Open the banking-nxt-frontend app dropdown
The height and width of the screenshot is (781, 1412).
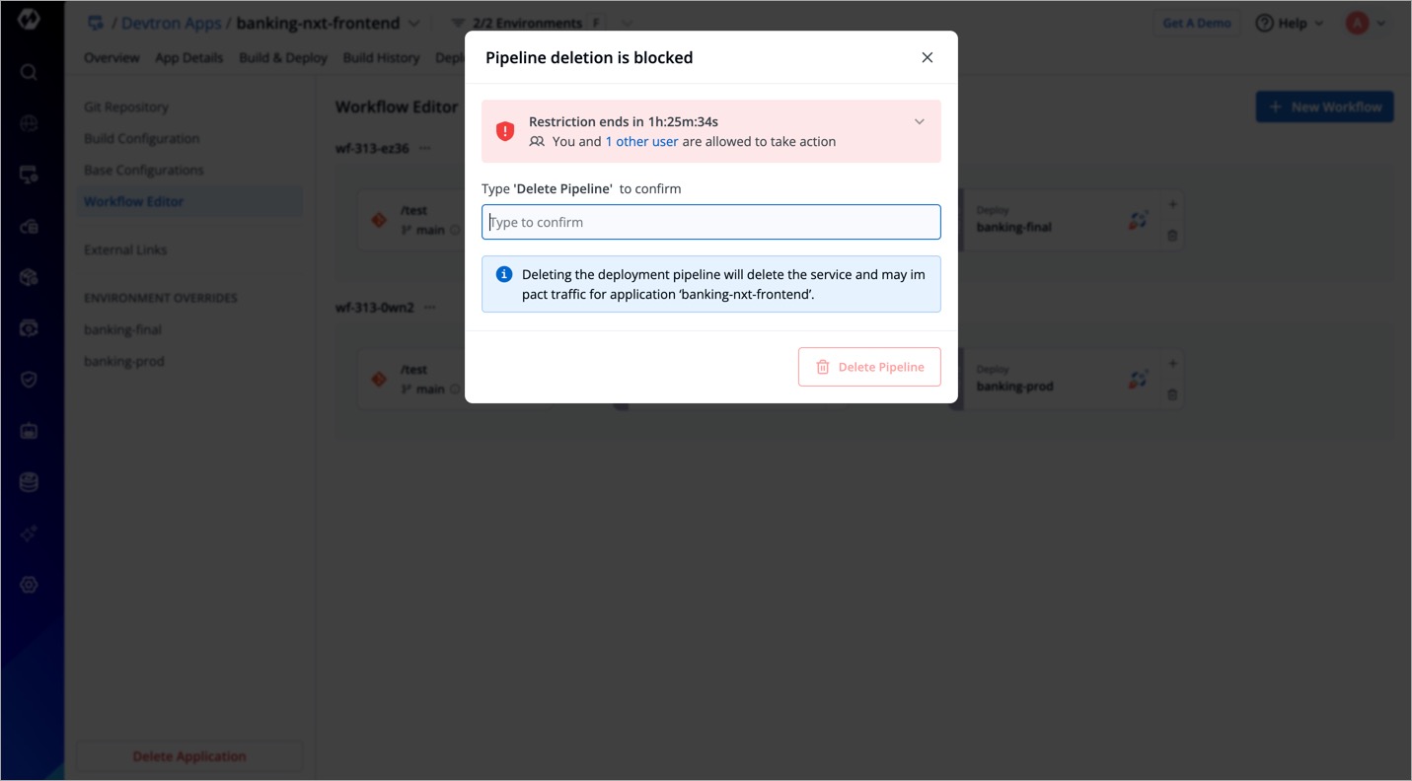pyautogui.click(x=413, y=23)
